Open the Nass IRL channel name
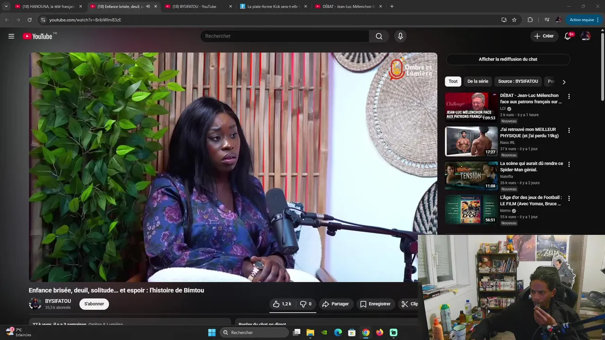Viewport: 605px width, 340px height. 508,143
